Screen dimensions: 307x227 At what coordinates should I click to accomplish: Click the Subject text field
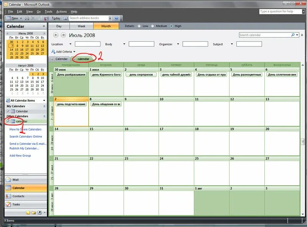pos(249,44)
